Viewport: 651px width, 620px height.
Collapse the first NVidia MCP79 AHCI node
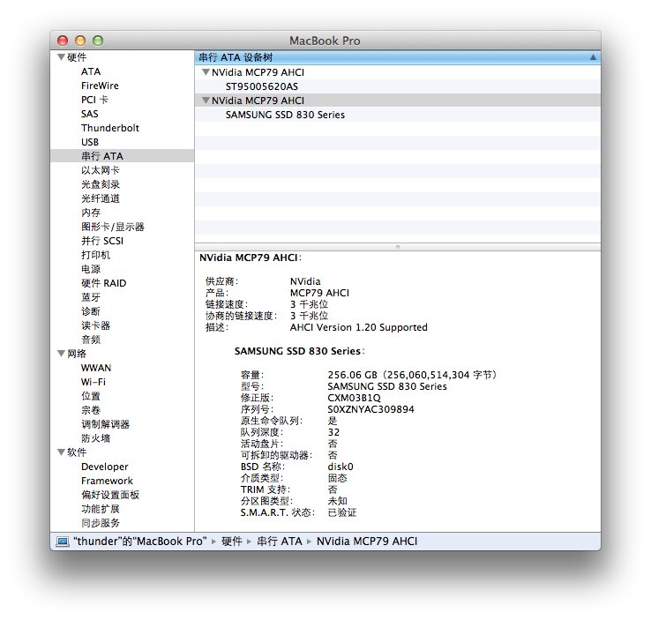point(206,71)
